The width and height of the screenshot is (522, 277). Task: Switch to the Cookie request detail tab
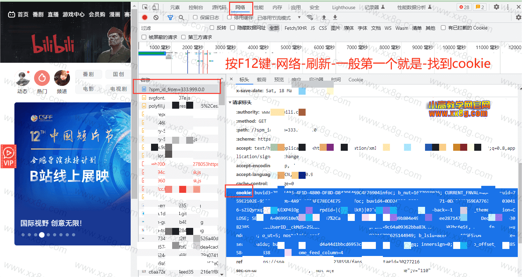click(355, 80)
